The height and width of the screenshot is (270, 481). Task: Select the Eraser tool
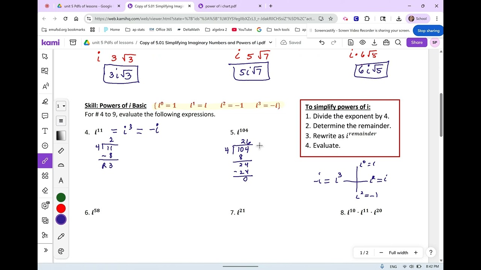[x=45, y=190]
